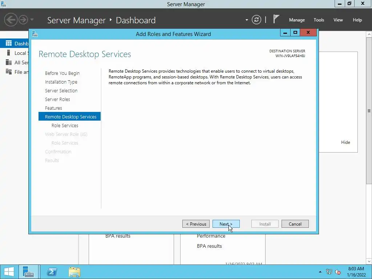Click the destination server name WIN-JV9LAF54H8J
The image size is (372, 279).
290,56
